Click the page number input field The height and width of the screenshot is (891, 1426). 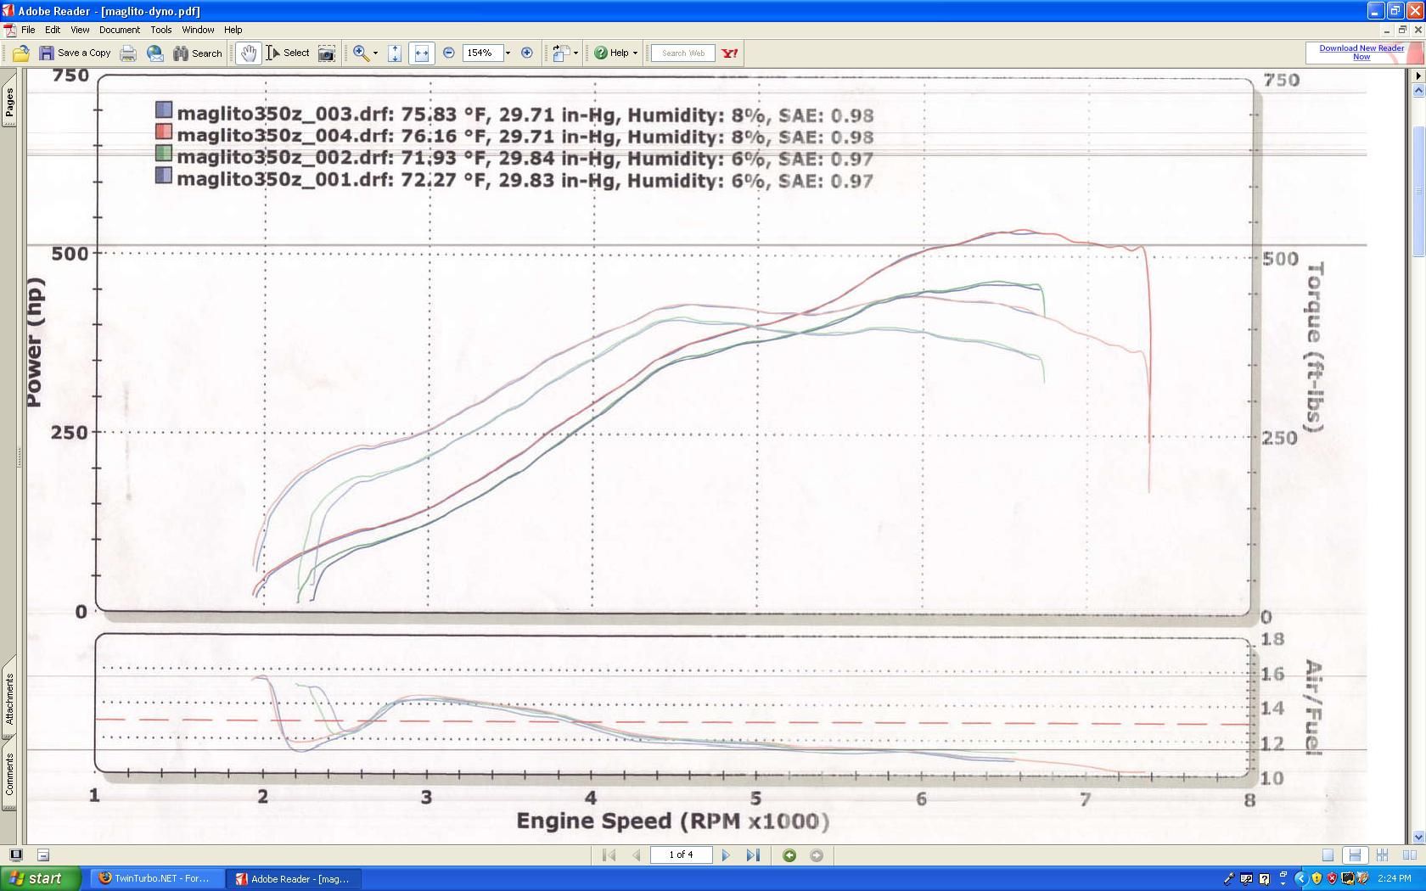680,855
